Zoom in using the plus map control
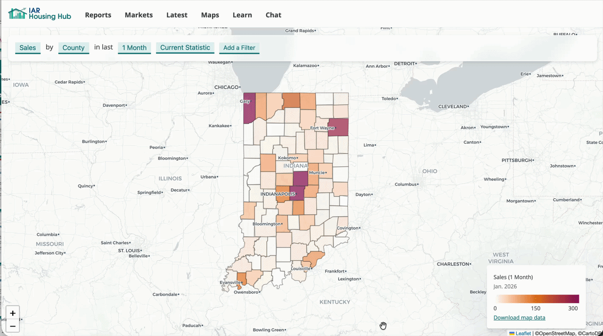The width and height of the screenshot is (603, 336). point(13,313)
